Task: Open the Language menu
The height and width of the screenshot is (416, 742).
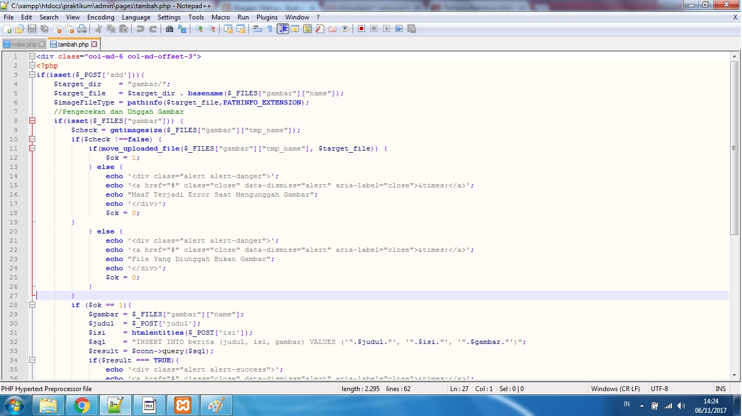Action: [136, 17]
